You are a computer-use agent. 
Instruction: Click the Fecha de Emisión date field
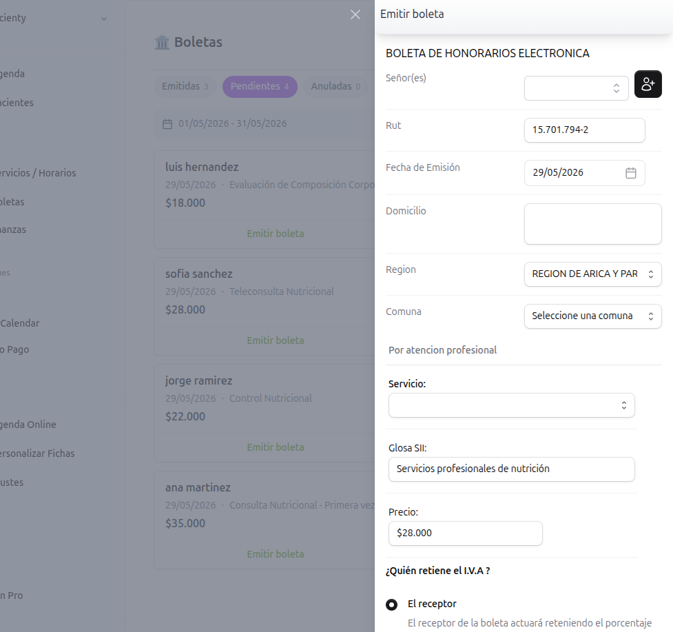click(584, 173)
